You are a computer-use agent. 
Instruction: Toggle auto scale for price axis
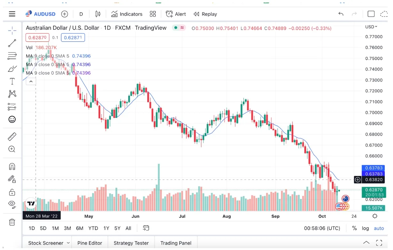point(379,228)
